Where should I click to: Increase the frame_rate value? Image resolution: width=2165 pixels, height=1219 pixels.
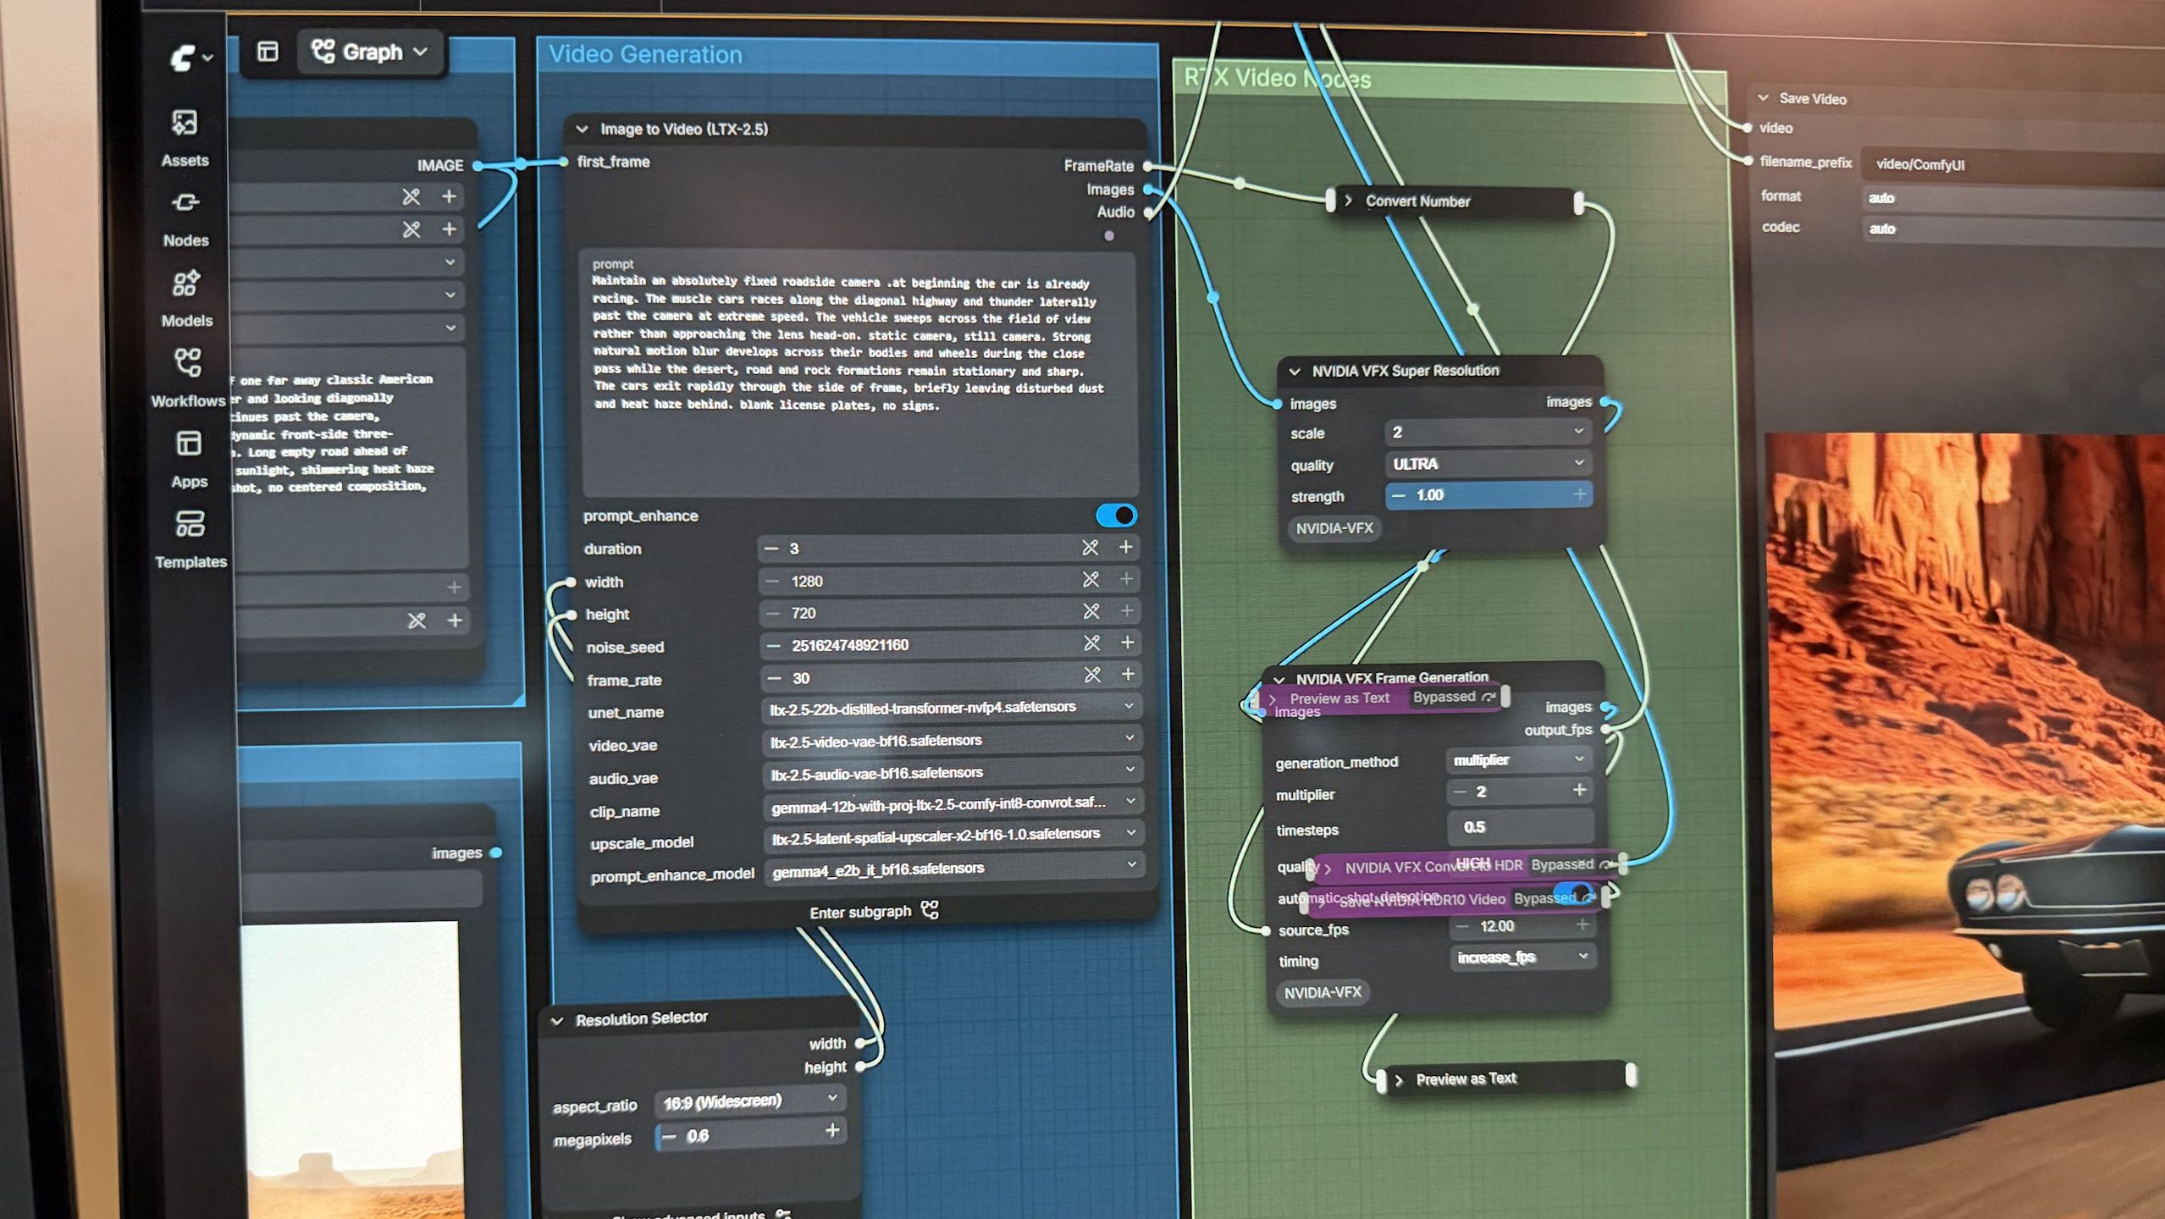pyautogui.click(x=1128, y=674)
